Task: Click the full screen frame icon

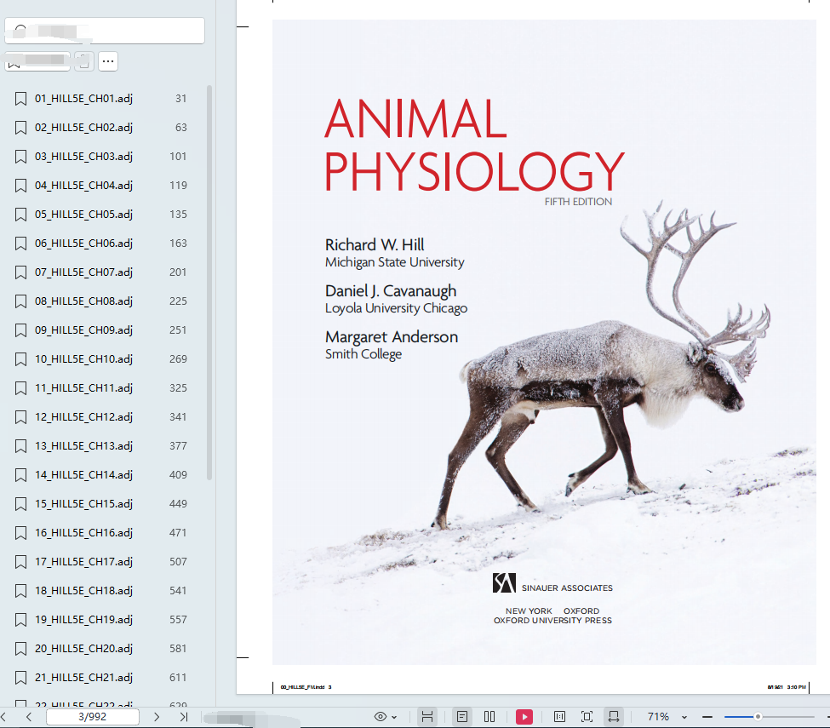Action: 587,717
